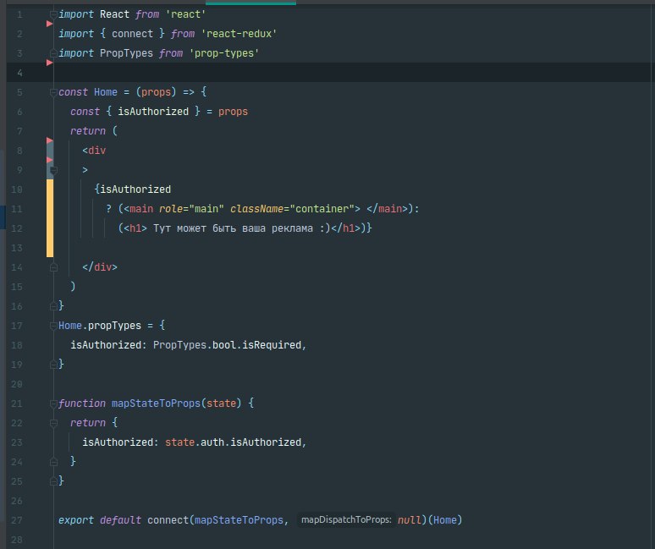
Task: Click 'React' identifier on line 1
Action: point(114,14)
